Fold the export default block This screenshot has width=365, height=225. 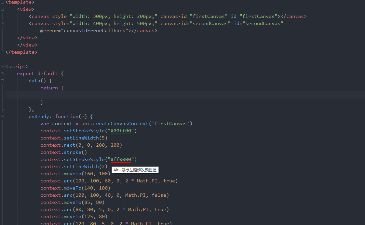3,73
